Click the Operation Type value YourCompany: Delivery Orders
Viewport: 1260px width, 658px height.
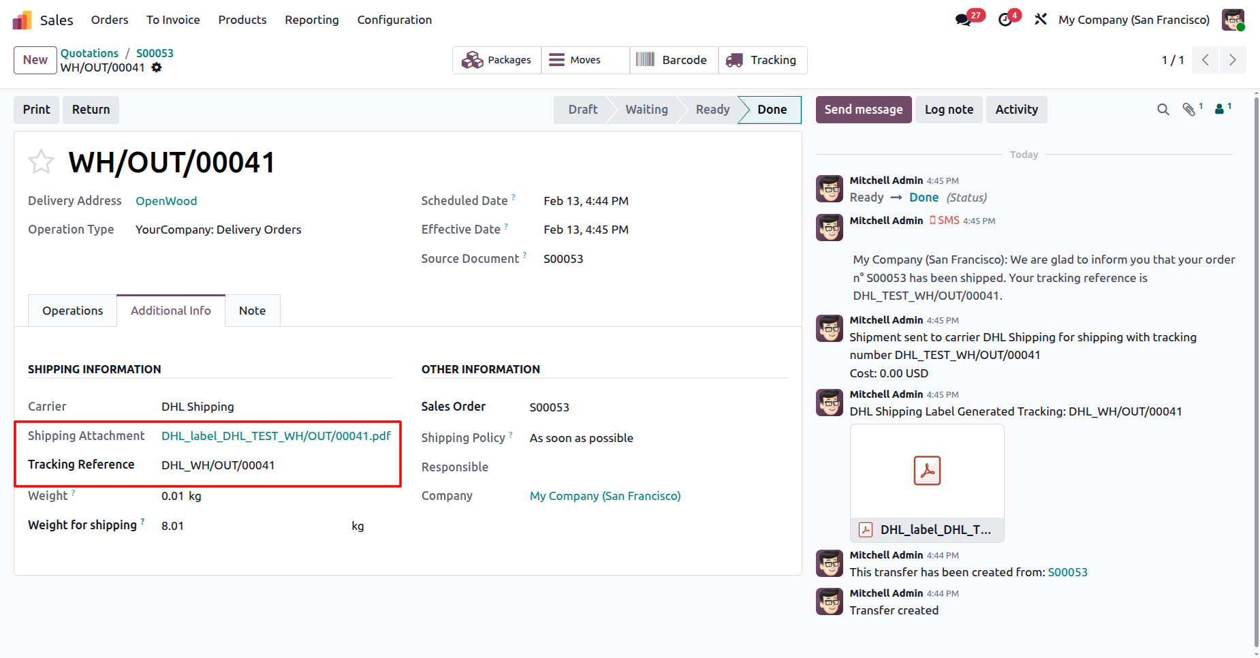[x=219, y=230]
